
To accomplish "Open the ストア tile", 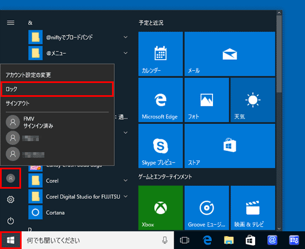I will pos(230,146).
